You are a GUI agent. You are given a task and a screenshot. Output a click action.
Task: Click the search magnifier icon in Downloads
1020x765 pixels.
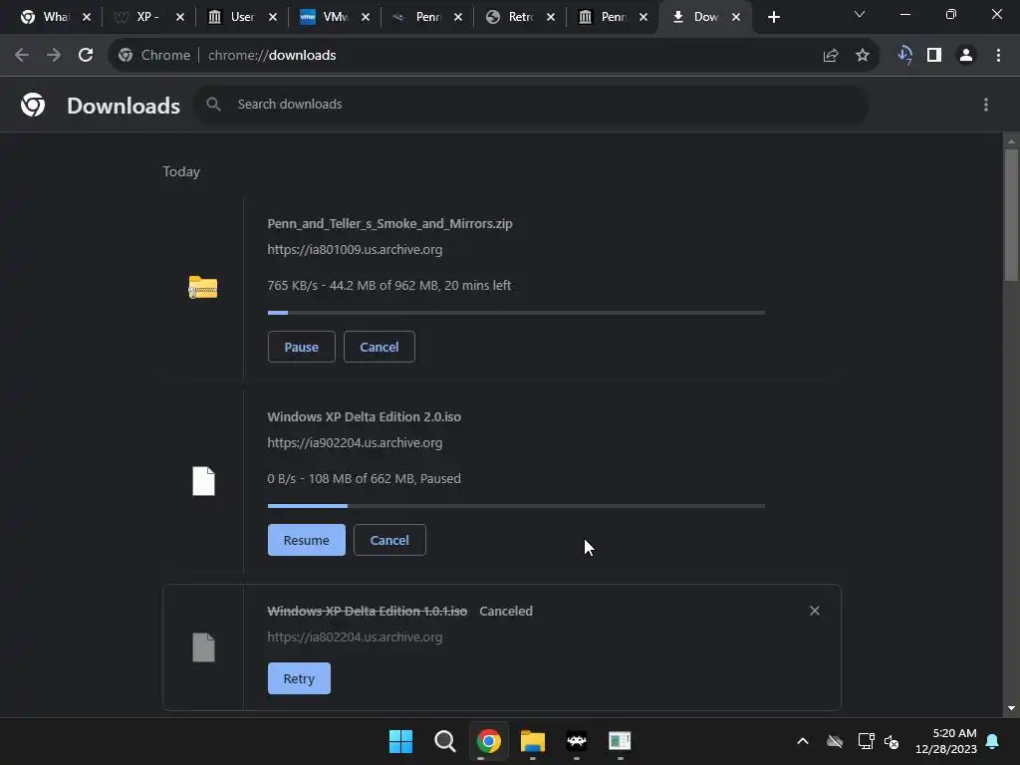213,104
